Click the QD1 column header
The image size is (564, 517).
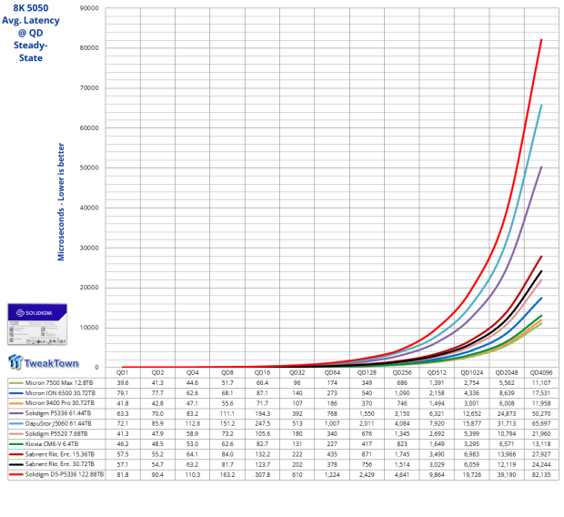pos(122,372)
